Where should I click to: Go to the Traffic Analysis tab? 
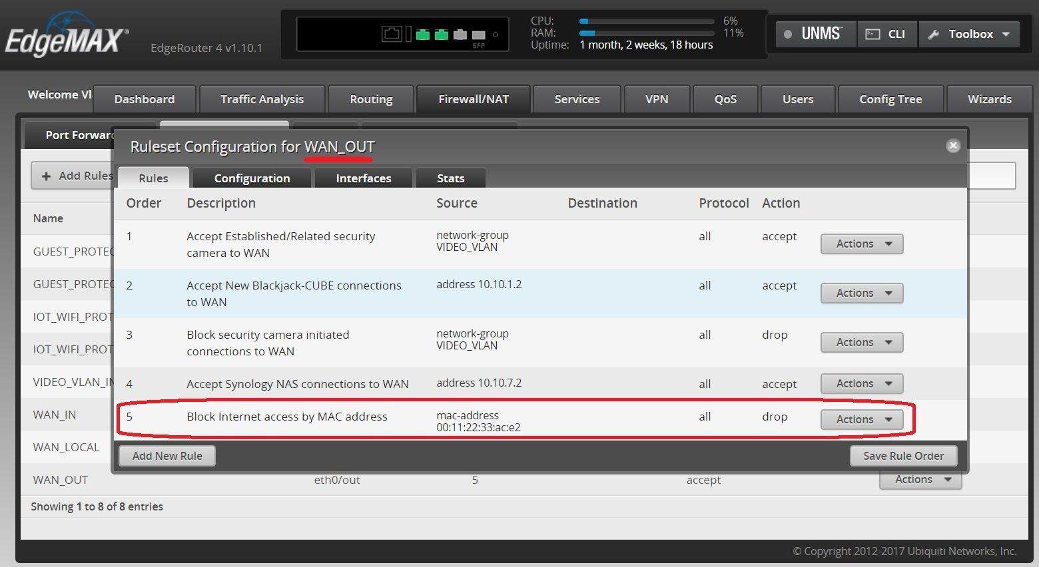262,99
